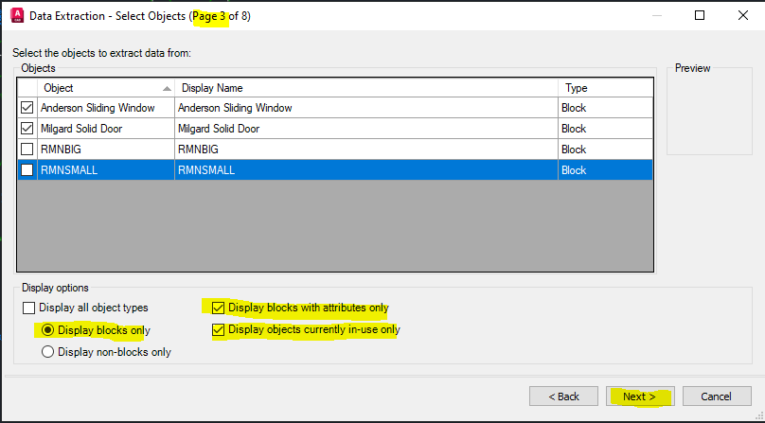The image size is (765, 423).
Task: Proceed with the Next button
Action: coord(640,397)
